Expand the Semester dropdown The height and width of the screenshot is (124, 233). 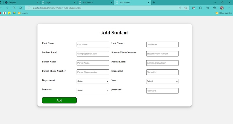pos(93,90)
